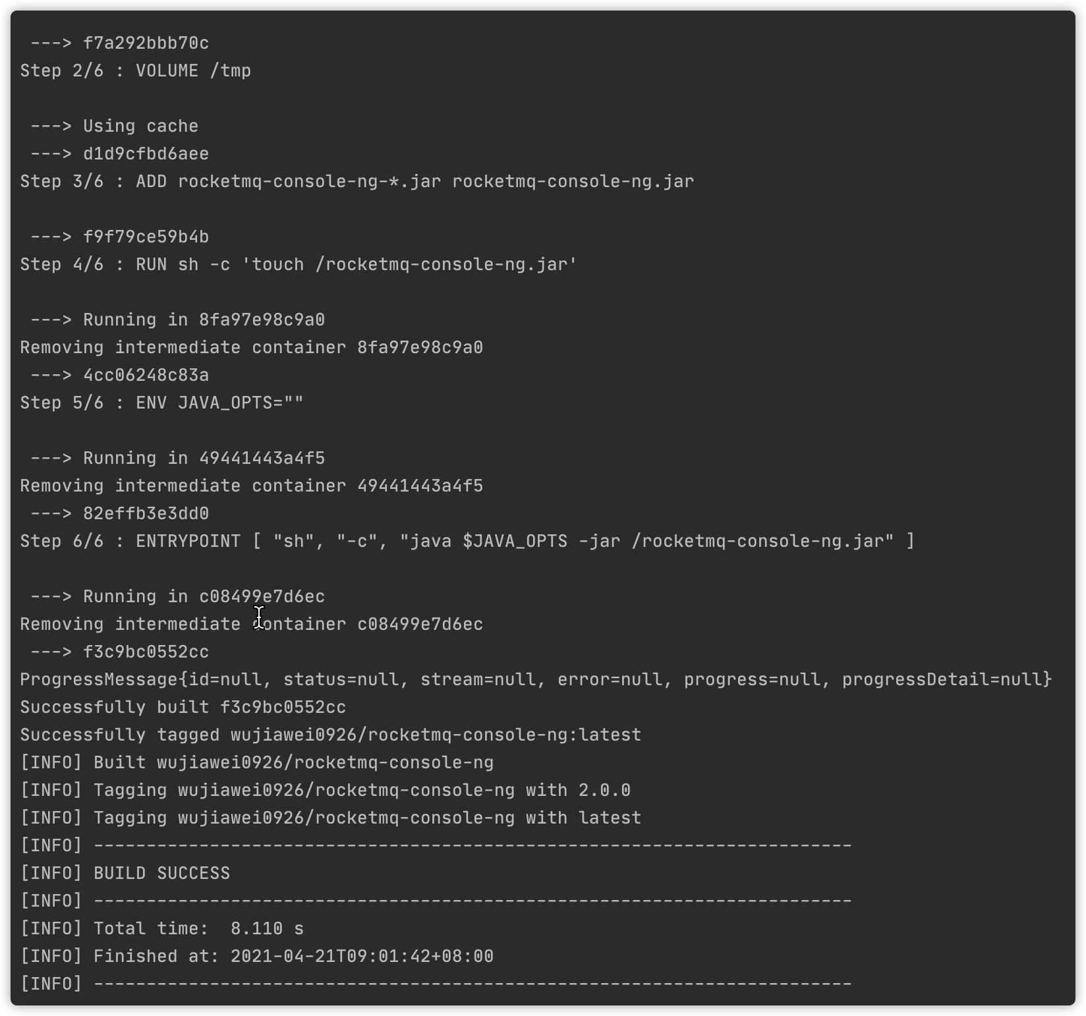This screenshot has width=1086, height=1016.
Task: Click the hash d1d9cfbd6aee
Action: 146,154
